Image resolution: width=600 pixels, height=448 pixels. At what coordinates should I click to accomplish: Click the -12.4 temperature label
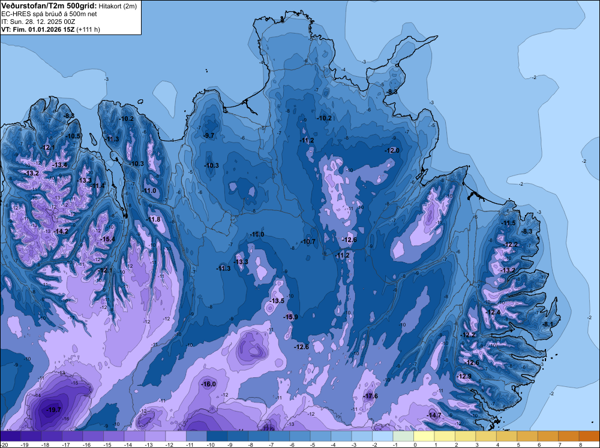[493, 312]
